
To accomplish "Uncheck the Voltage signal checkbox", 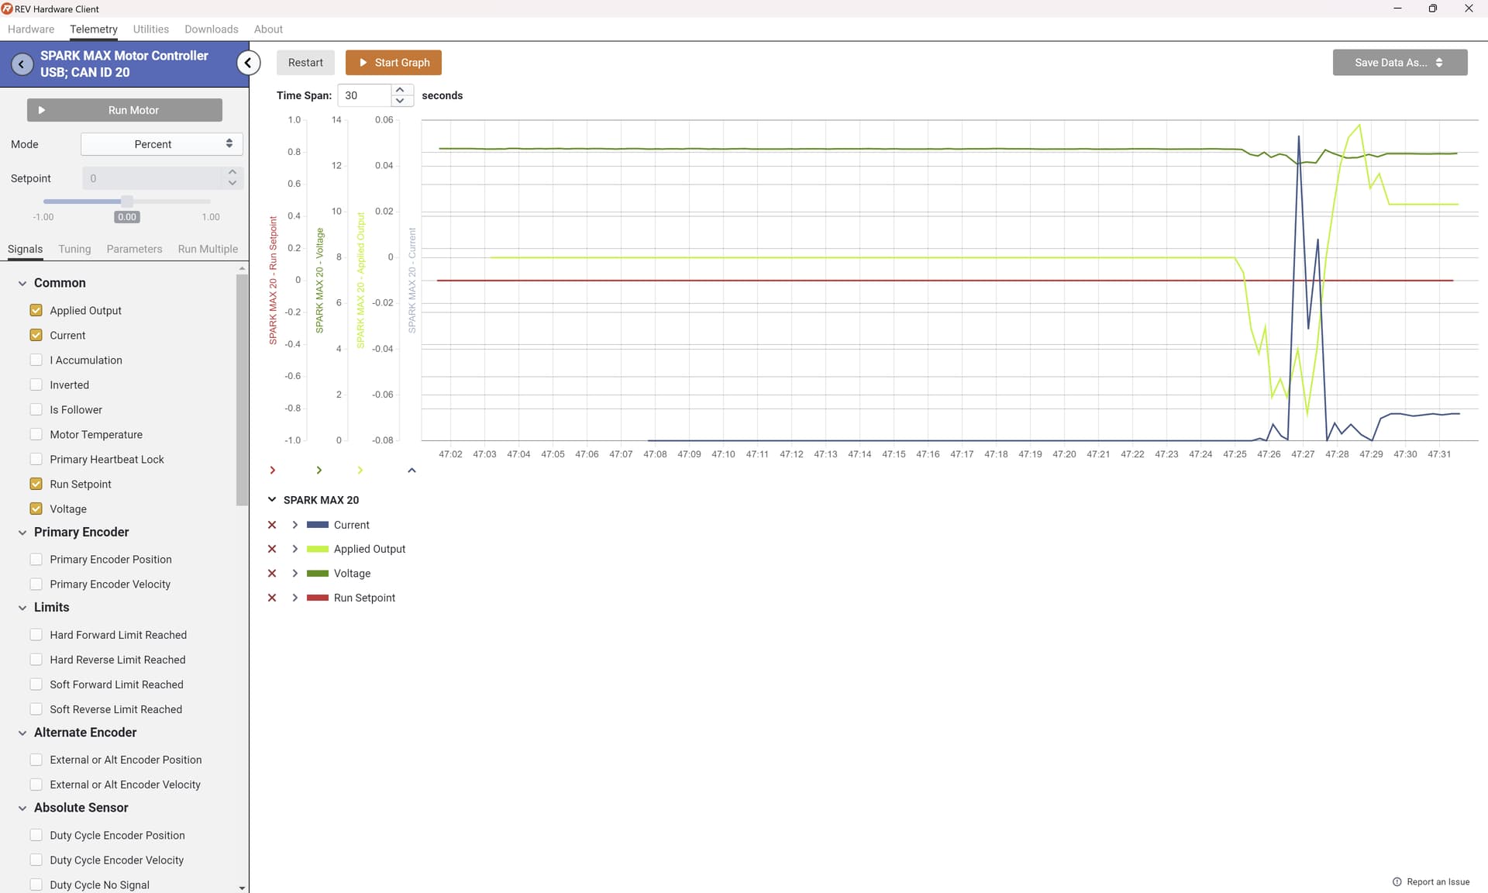I will point(36,509).
